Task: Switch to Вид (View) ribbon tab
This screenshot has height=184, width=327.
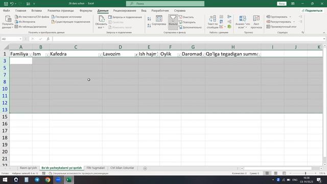Action: pyautogui.click(x=144, y=10)
